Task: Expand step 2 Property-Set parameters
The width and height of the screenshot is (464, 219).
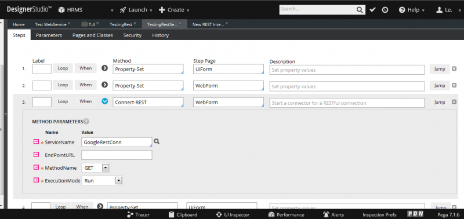Action: (x=104, y=85)
